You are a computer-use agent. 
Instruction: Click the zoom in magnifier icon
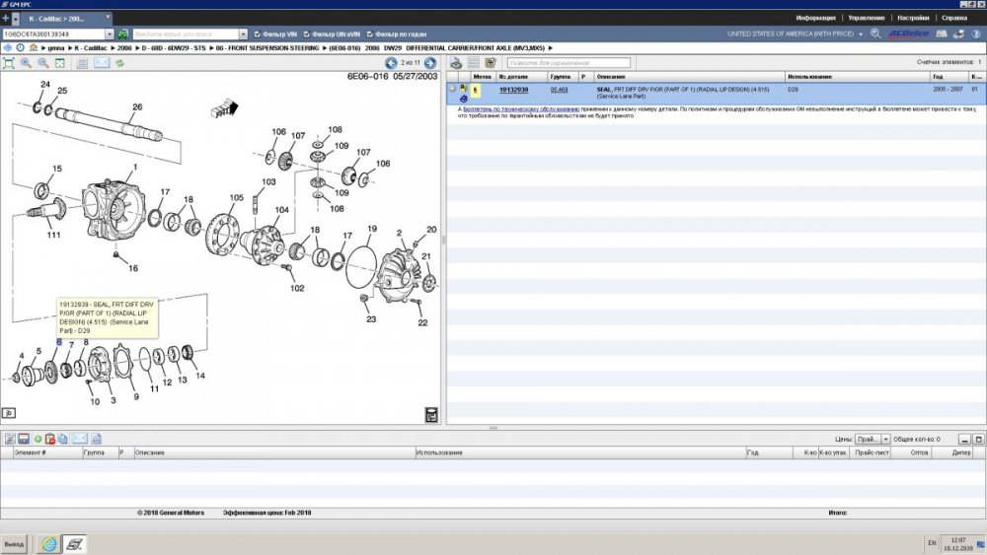click(x=26, y=63)
